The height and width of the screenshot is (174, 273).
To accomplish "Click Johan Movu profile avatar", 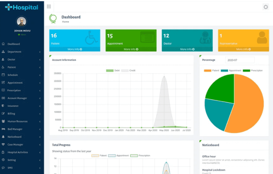I will coord(22,21).
